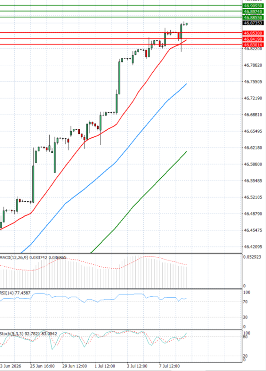Image resolution: width=266 pixels, height=371 pixels.
Task: Click the RSI(14) 77.4587 indicator label
Action: click(x=15, y=293)
